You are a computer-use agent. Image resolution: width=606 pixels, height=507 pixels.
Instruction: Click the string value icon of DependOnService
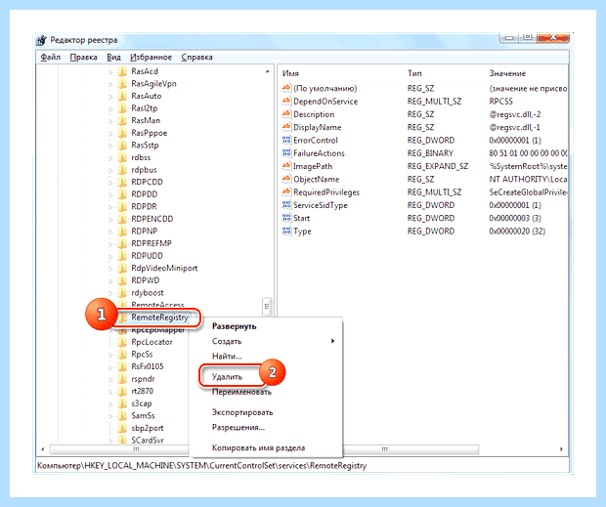click(x=286, y=102)
